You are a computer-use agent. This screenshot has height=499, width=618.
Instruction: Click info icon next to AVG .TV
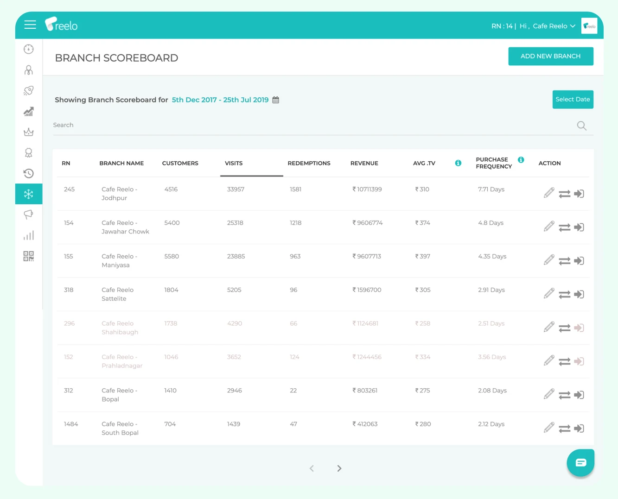pos(458,163)
